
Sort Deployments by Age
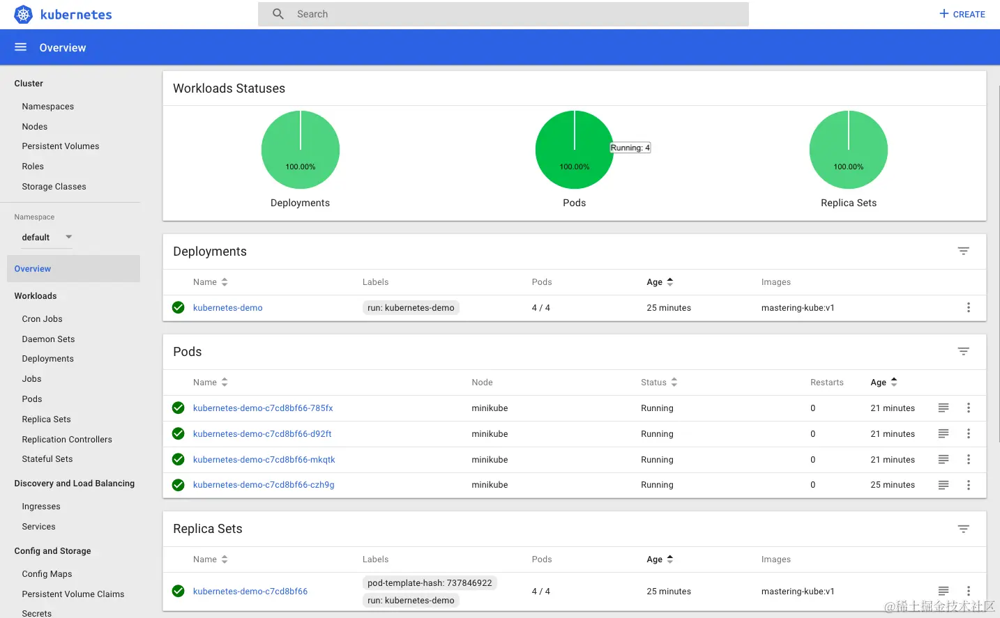pos(660,282)
